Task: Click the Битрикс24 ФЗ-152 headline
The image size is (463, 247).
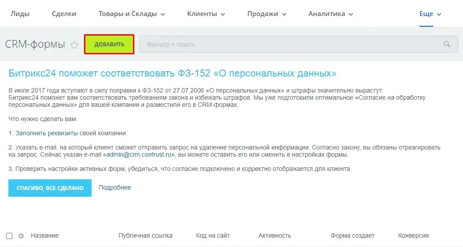Action: pos(173,73)
